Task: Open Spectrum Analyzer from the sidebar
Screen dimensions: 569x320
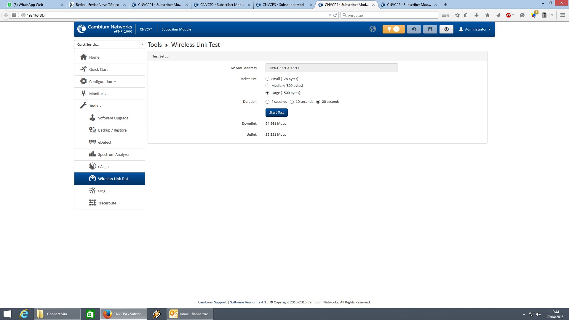Action: tap(114, 154)
